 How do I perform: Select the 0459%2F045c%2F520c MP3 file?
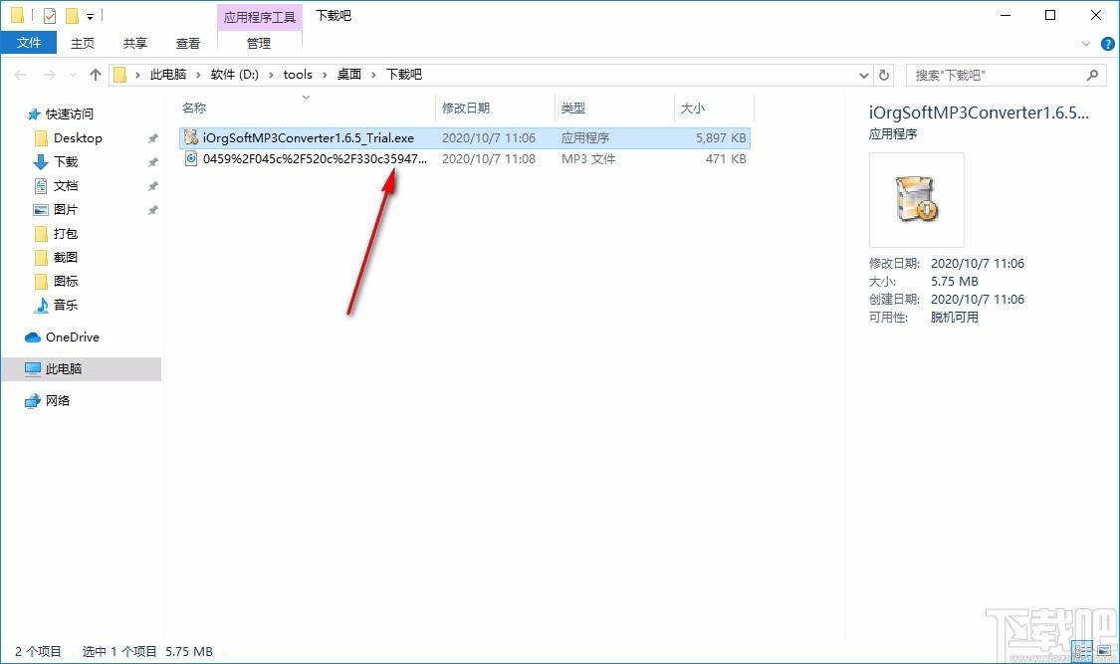pos(464,158)
